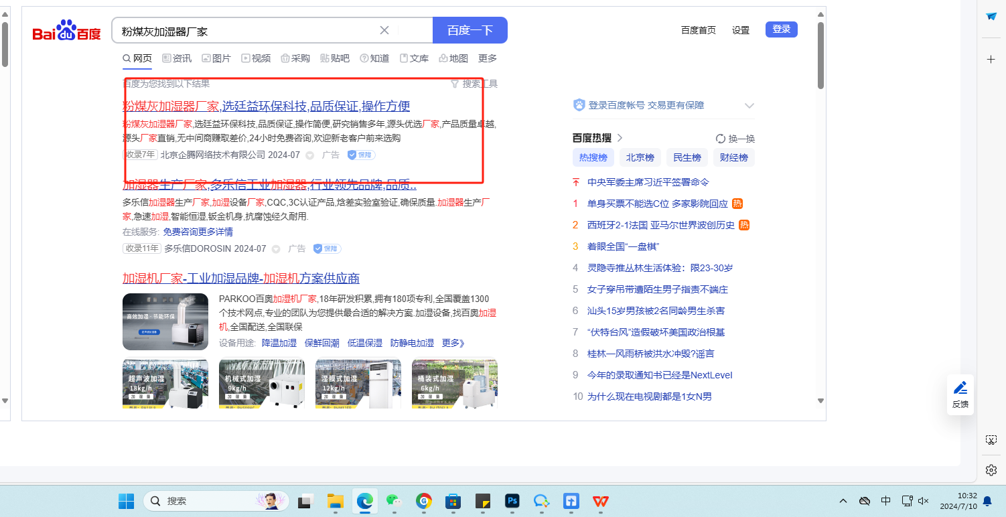Open File Explorer from the taskbar

point(335,501)
